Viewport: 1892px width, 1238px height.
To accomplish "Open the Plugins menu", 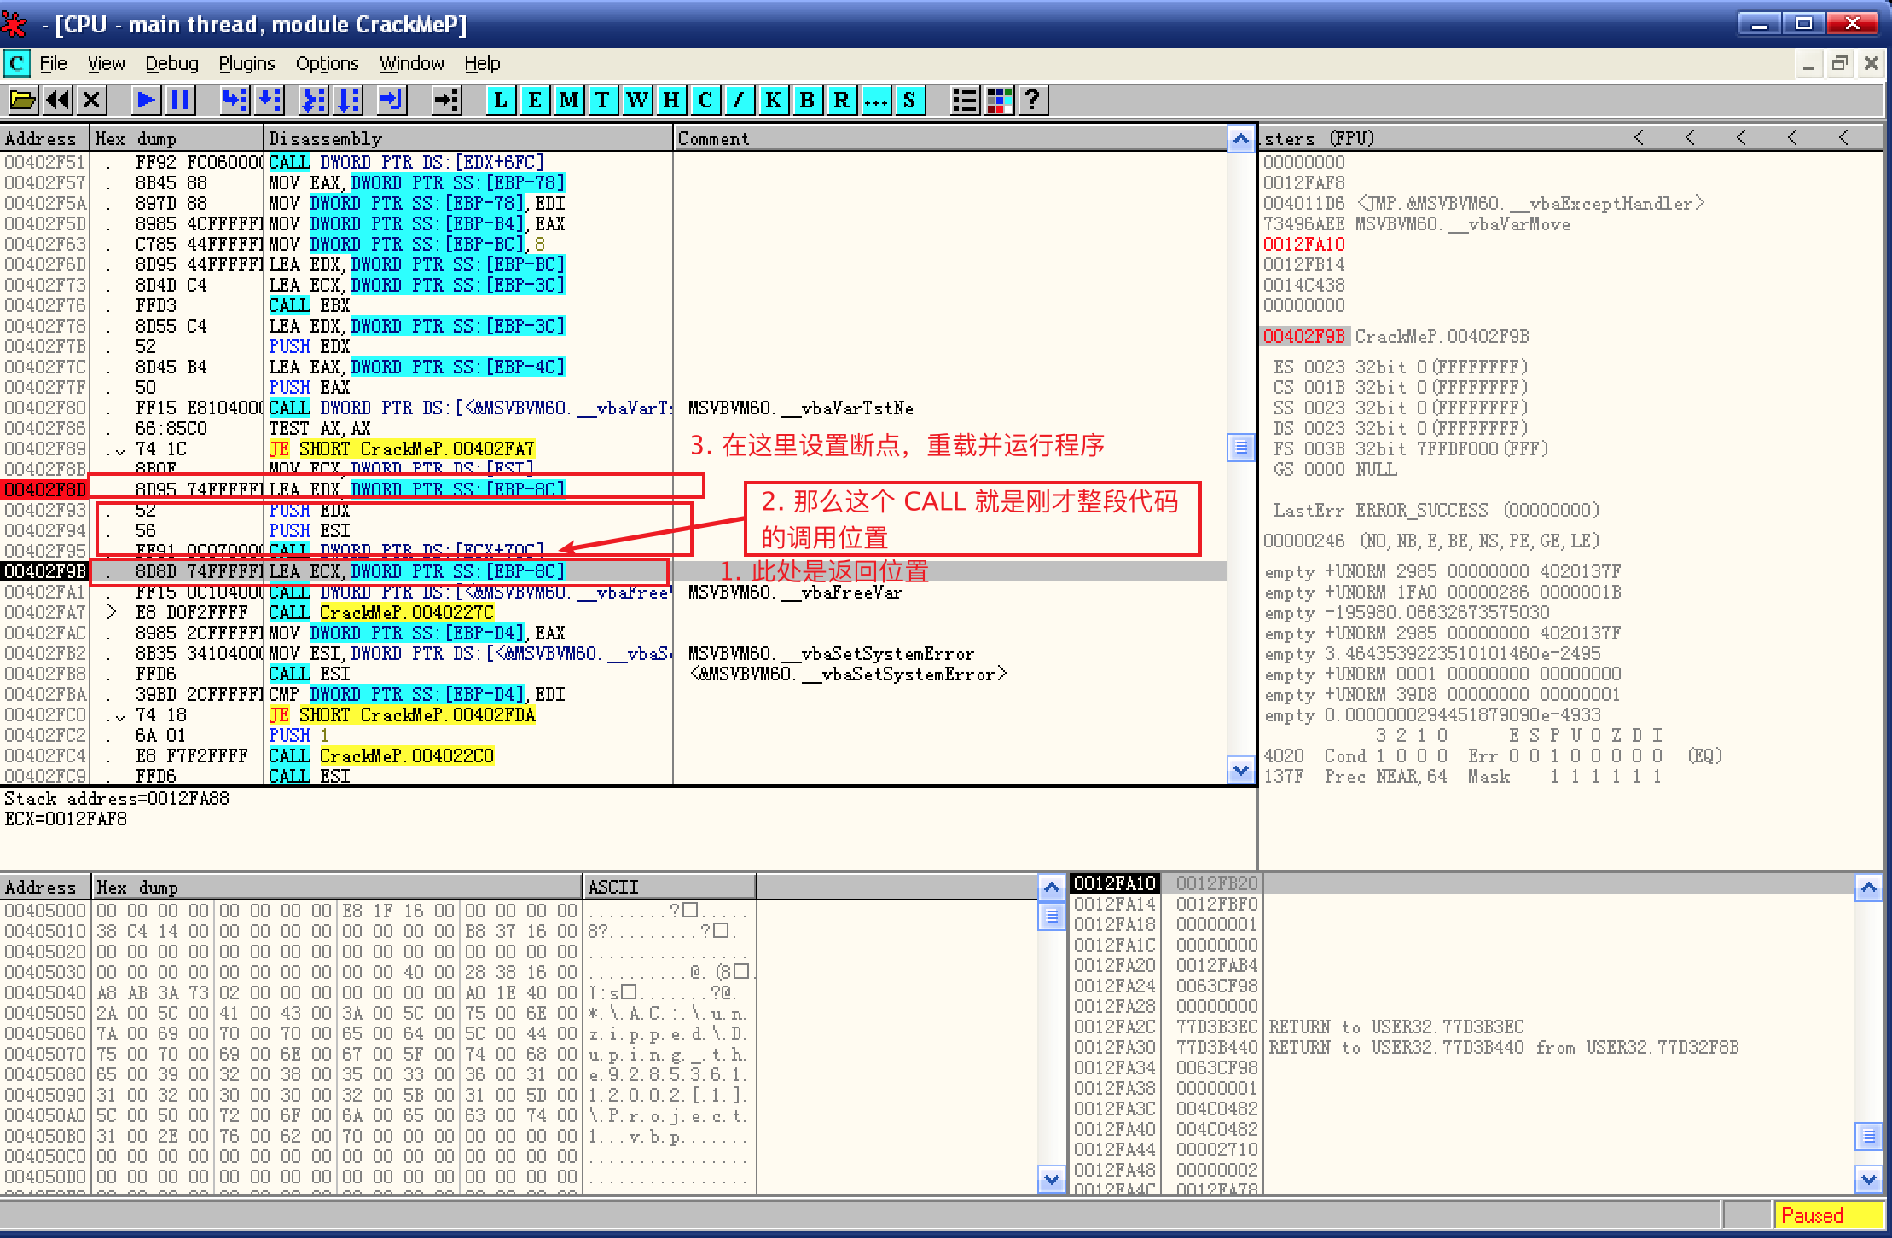I will pos(247,64).
